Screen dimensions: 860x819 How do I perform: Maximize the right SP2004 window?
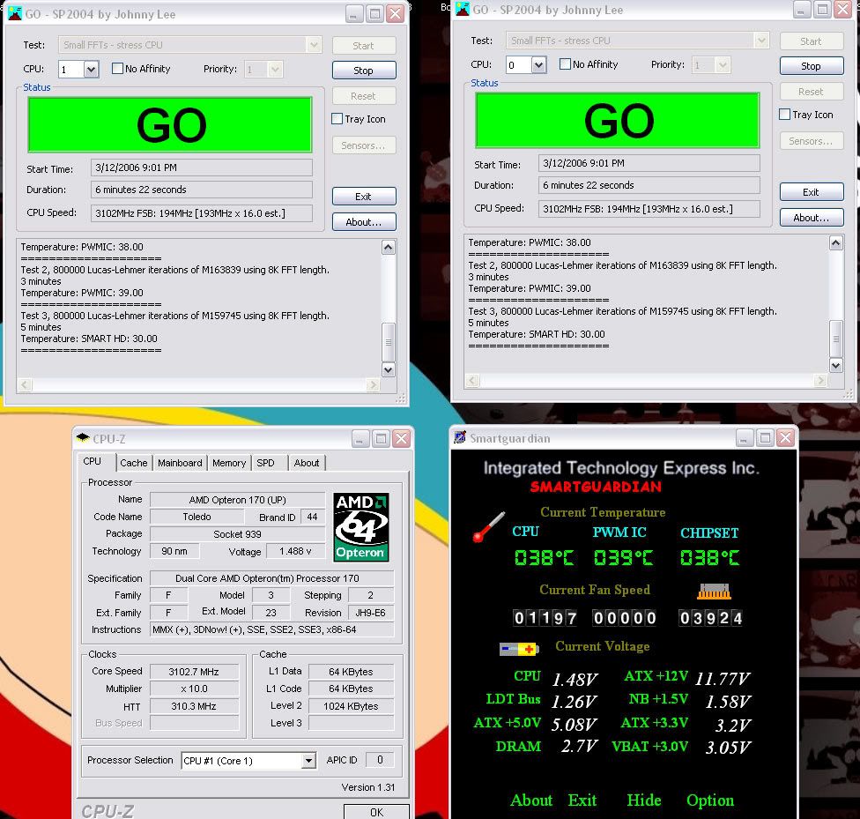point(821,10)
